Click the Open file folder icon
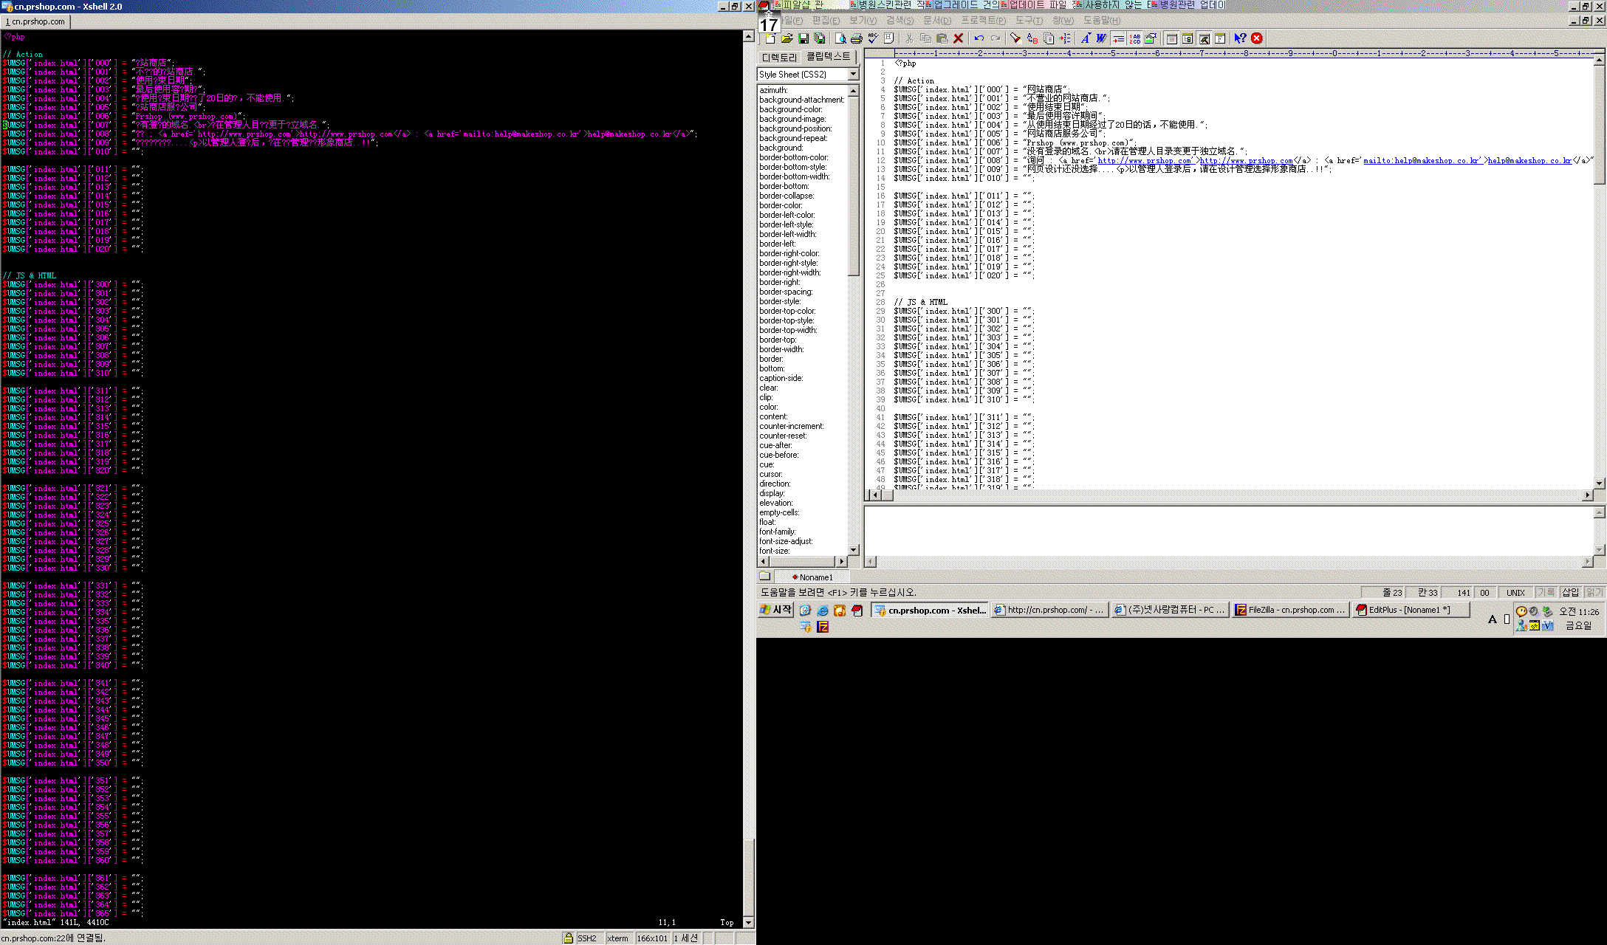The image size is (1607, 945). [x=787, y=38]
